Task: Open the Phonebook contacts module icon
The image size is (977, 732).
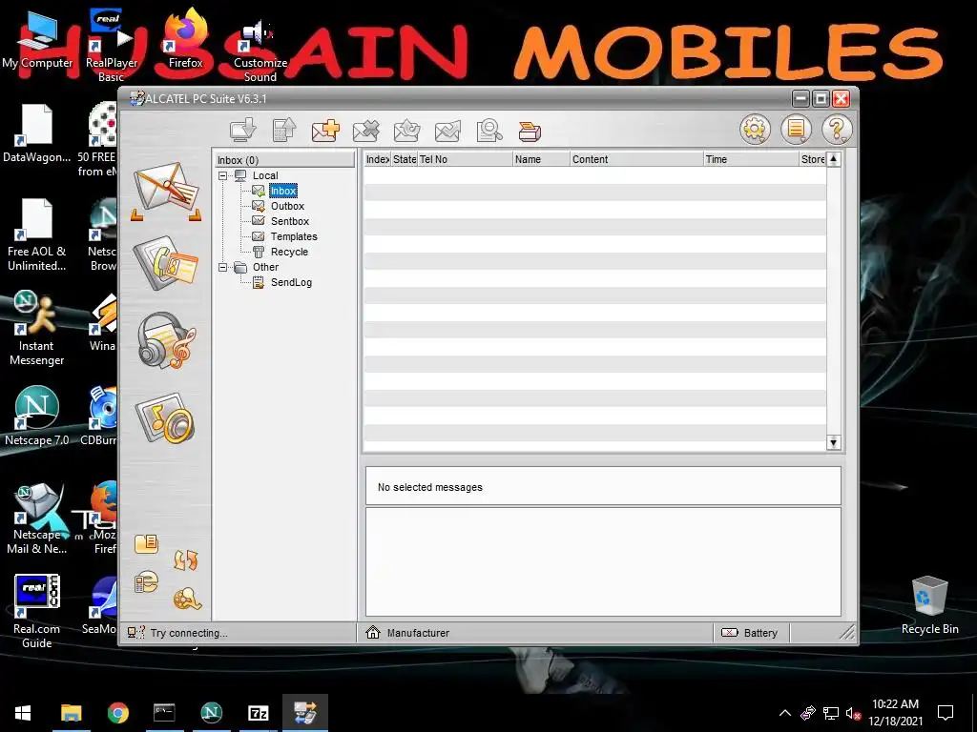Action: click(x=166, y=263)
